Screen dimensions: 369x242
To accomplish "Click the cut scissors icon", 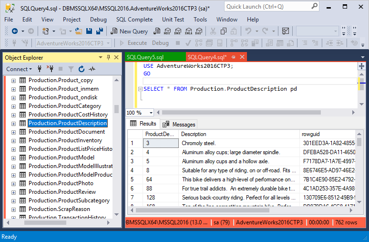I will coord(213,31).
